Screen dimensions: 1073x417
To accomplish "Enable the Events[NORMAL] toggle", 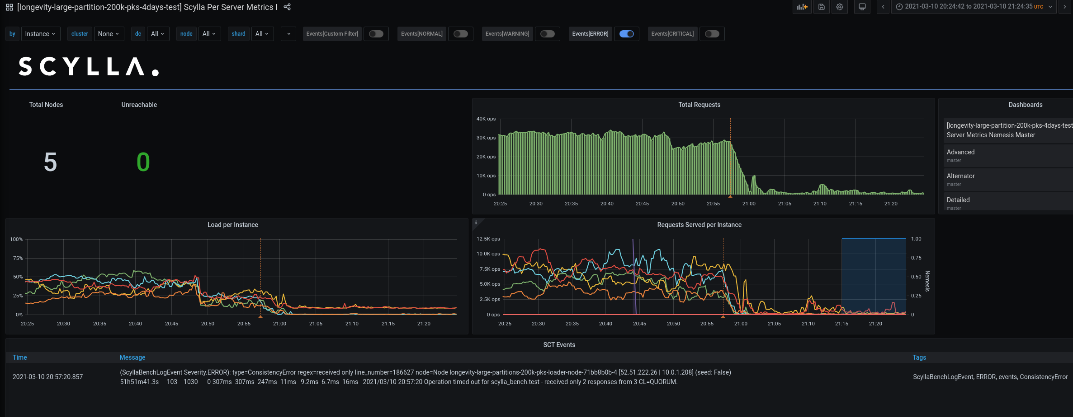I will click(x=461, y=33).
